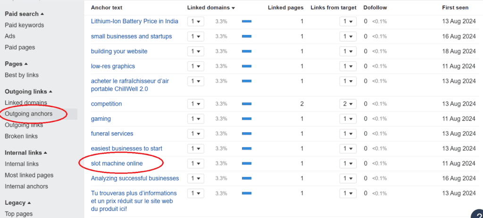
Task: Open slot machine online anchor
Action: click(x=117, y=163)
